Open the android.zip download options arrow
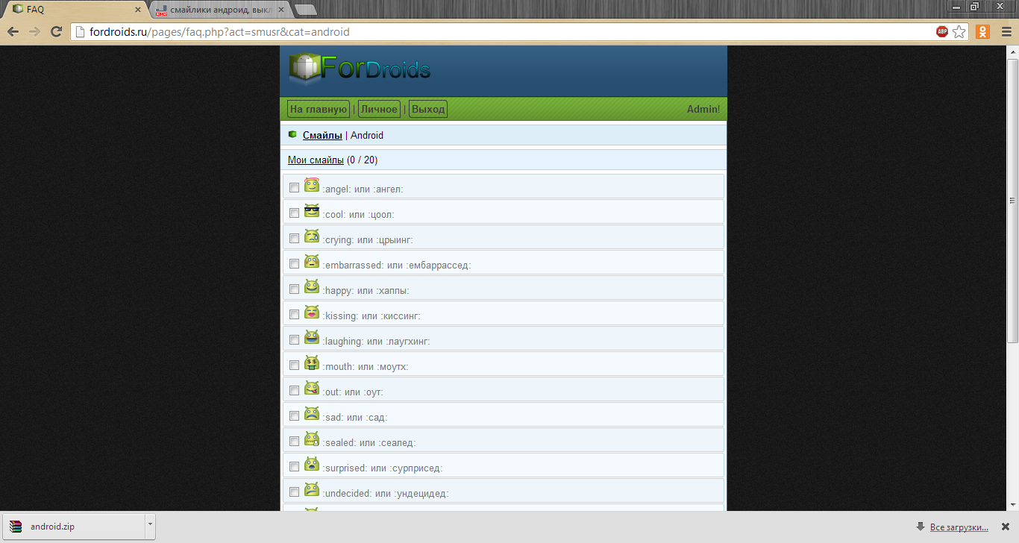Viewport: 1019px width, 543px height. click(x=150, y=526)
